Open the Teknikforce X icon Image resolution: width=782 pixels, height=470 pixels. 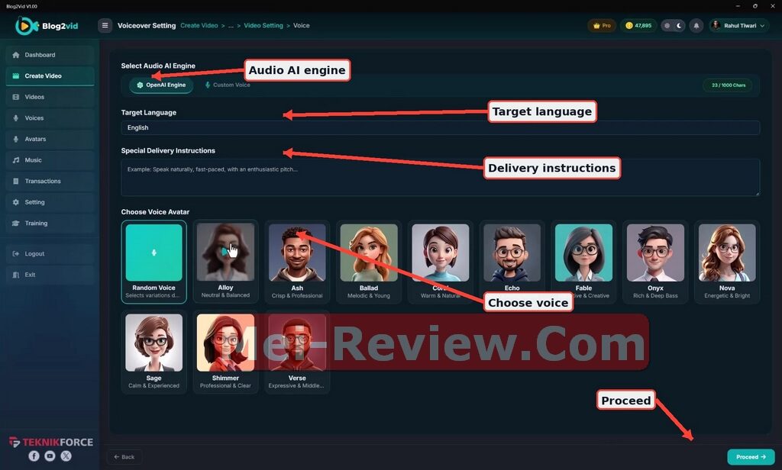tap(66, 456)
